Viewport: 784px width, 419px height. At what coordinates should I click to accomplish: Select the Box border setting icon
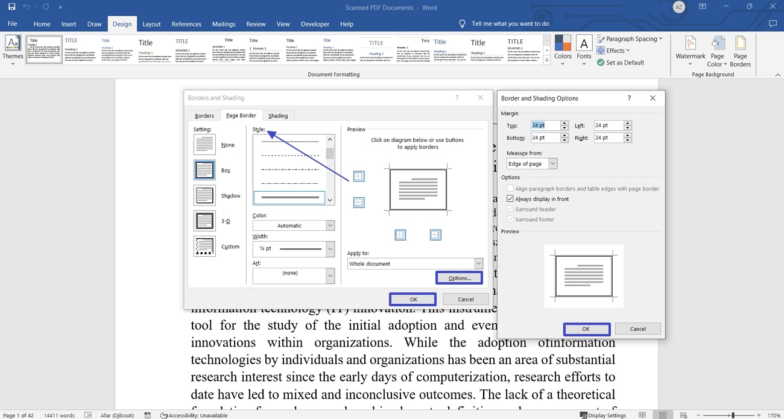point(204,169)
